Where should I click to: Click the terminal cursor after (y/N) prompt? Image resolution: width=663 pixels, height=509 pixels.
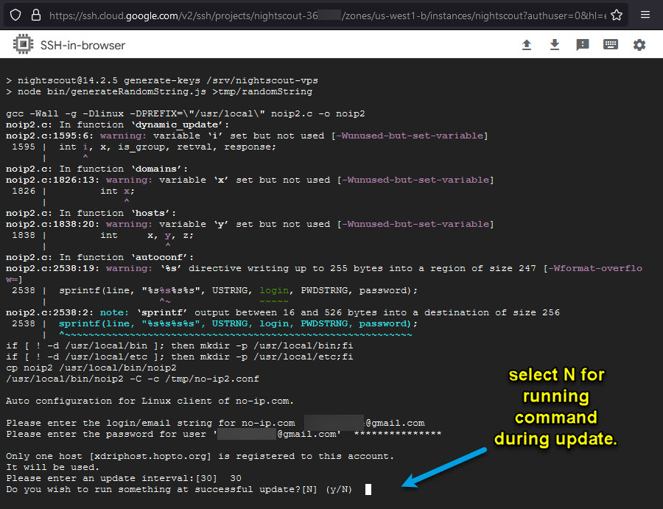click(368, 489)
